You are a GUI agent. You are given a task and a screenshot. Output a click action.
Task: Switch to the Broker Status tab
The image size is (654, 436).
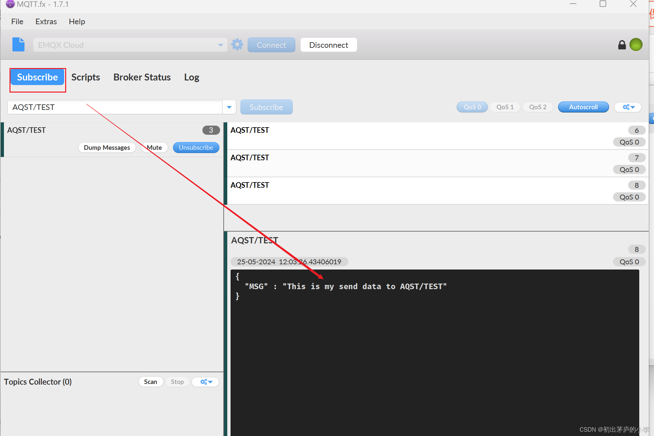[142, 77]
